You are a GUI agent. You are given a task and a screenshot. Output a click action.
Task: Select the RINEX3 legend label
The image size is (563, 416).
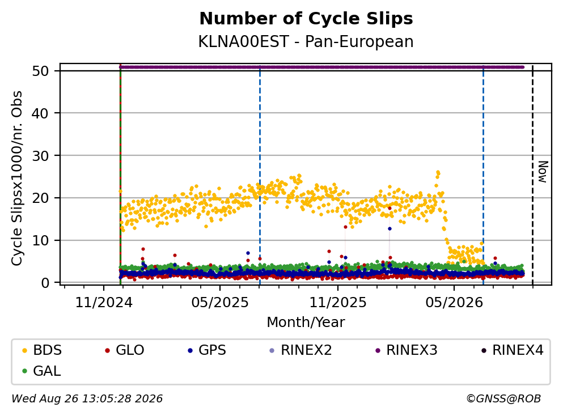click(412, 350)
